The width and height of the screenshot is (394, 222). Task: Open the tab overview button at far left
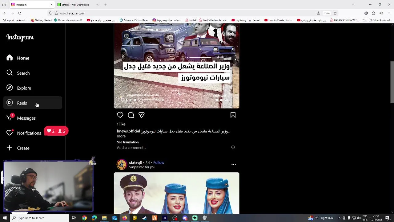click(x=4, y=5)
